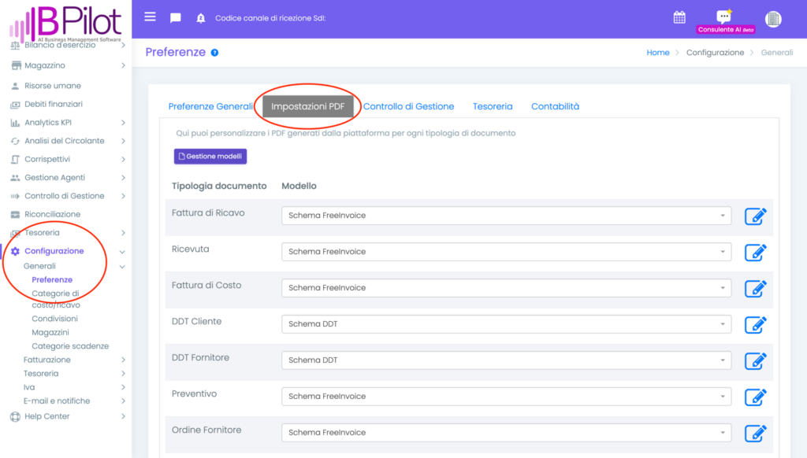Edit the Ordine Fornitore template icon
This screenshot has height=458, width=807.
pos(755,433)
